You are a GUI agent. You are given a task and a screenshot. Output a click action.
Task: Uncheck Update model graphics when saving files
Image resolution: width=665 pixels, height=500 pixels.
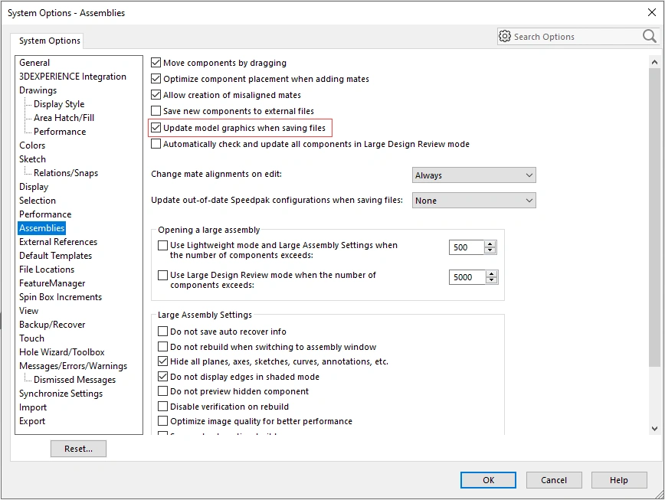click(156, 128)
